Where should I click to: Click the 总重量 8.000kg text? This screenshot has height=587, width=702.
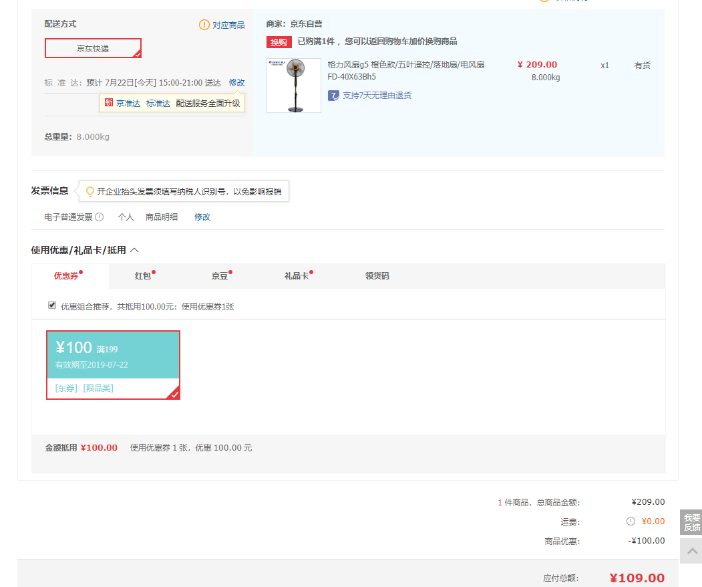pyautogui.click(x=77, y=136)
